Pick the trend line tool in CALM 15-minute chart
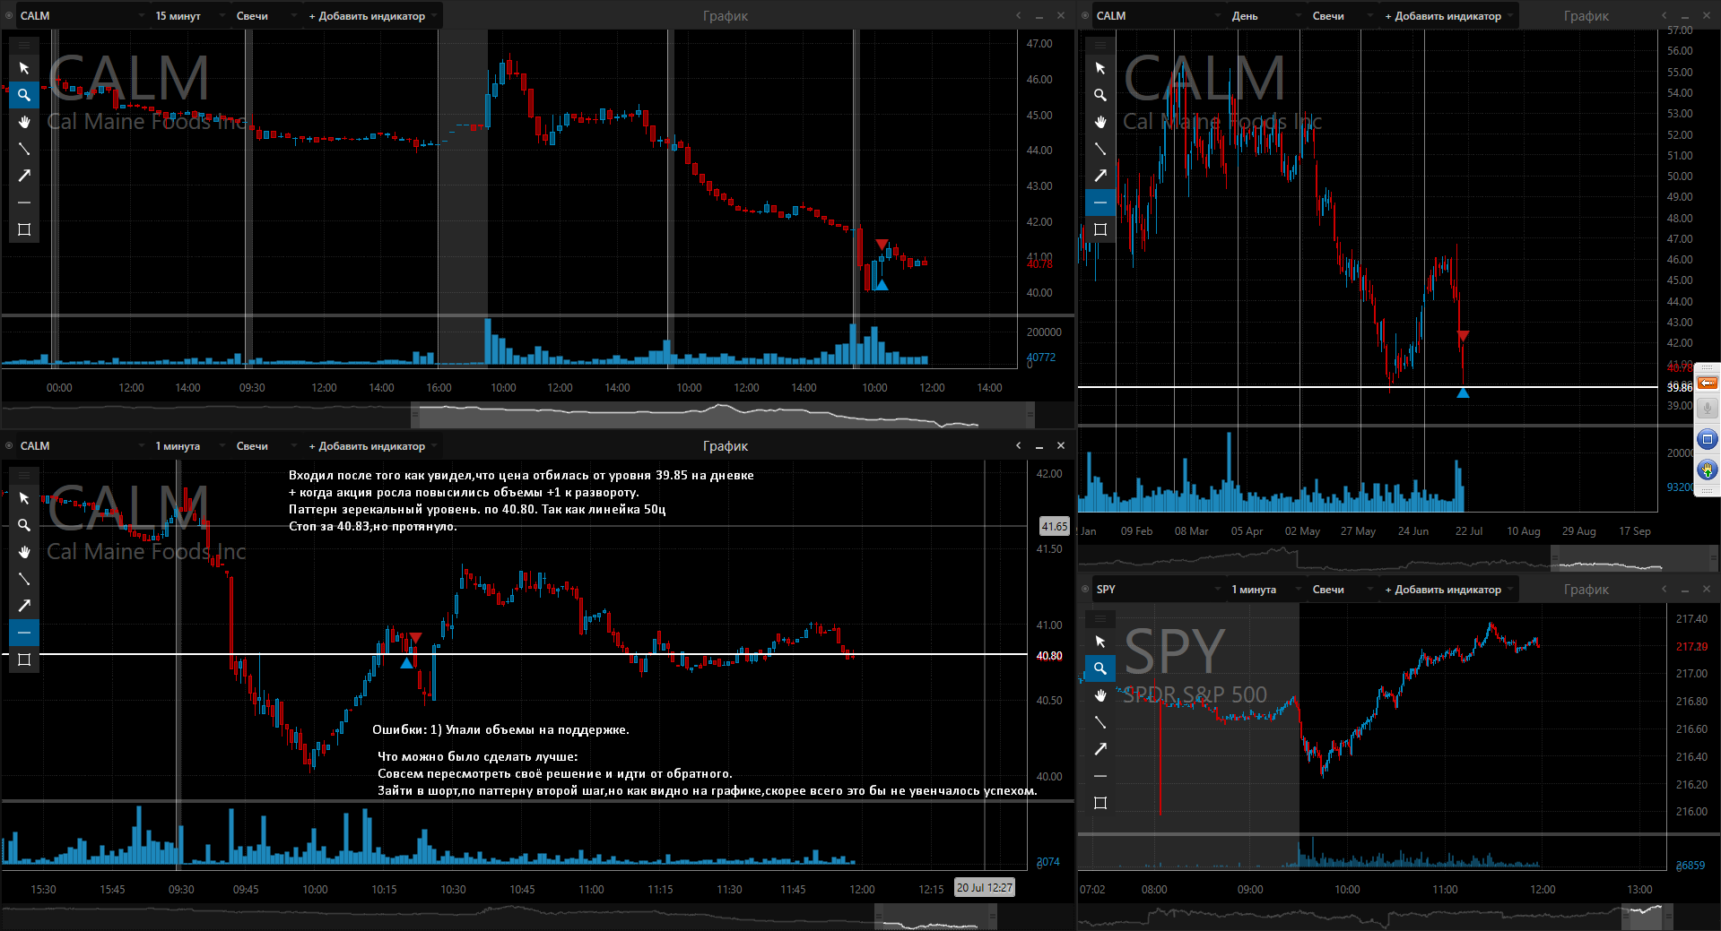Viewport: 1721px width, 931px height. coord(24,149)
